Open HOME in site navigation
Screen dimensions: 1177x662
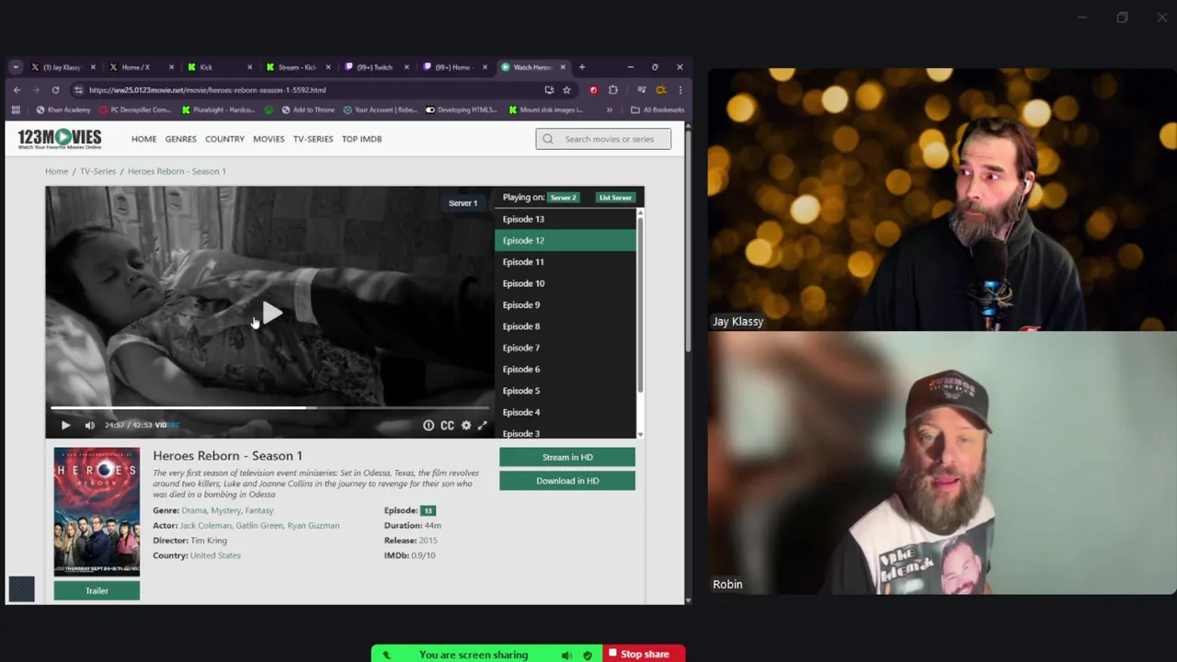pos(143,139)
